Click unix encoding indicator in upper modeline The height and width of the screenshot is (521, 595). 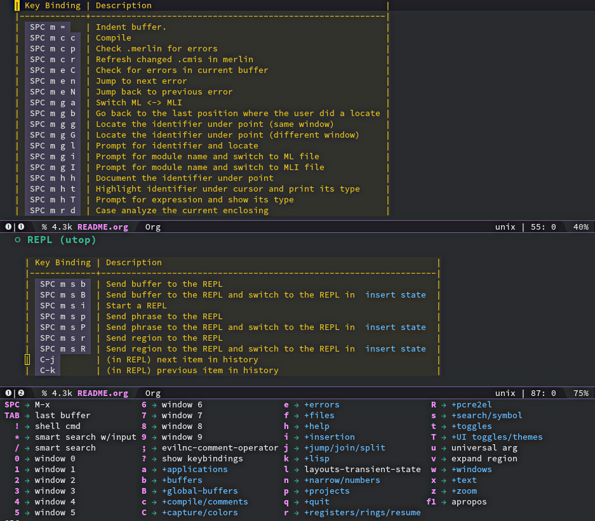pyautogui.click(x=505, y=227)
